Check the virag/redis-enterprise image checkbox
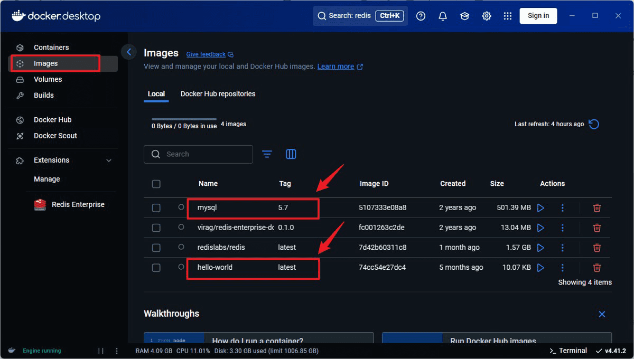This screenshot has width=634, height=359. coord(156,228)
